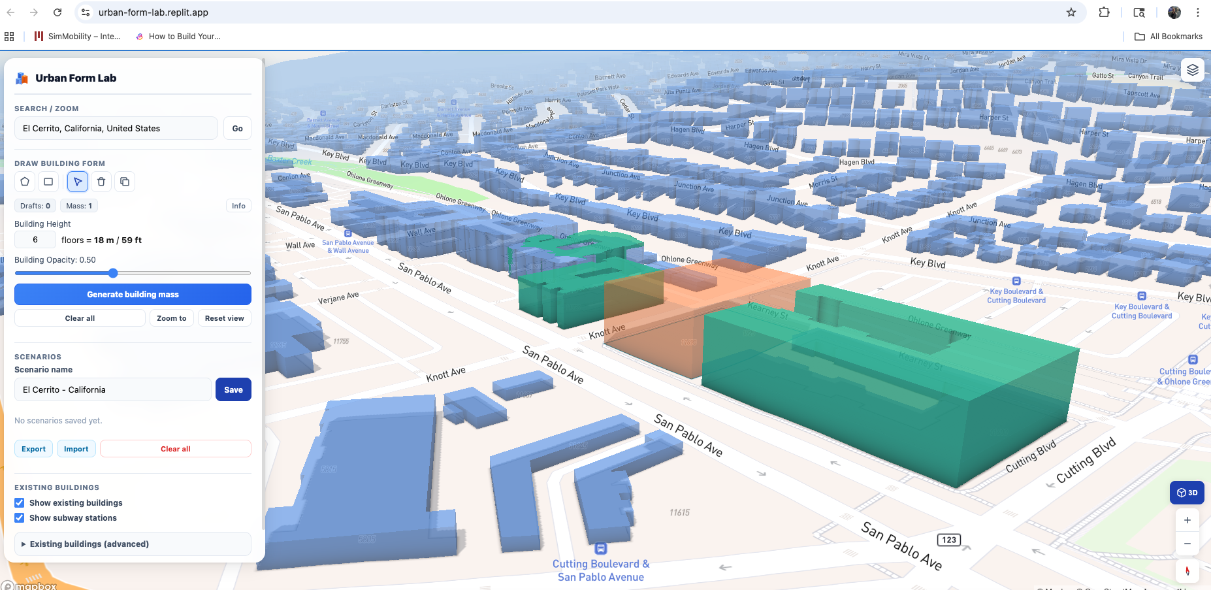Viewport: 1211px width, 590px height.
Task: Activate the cursor select tool
Action: coord(77,182)
